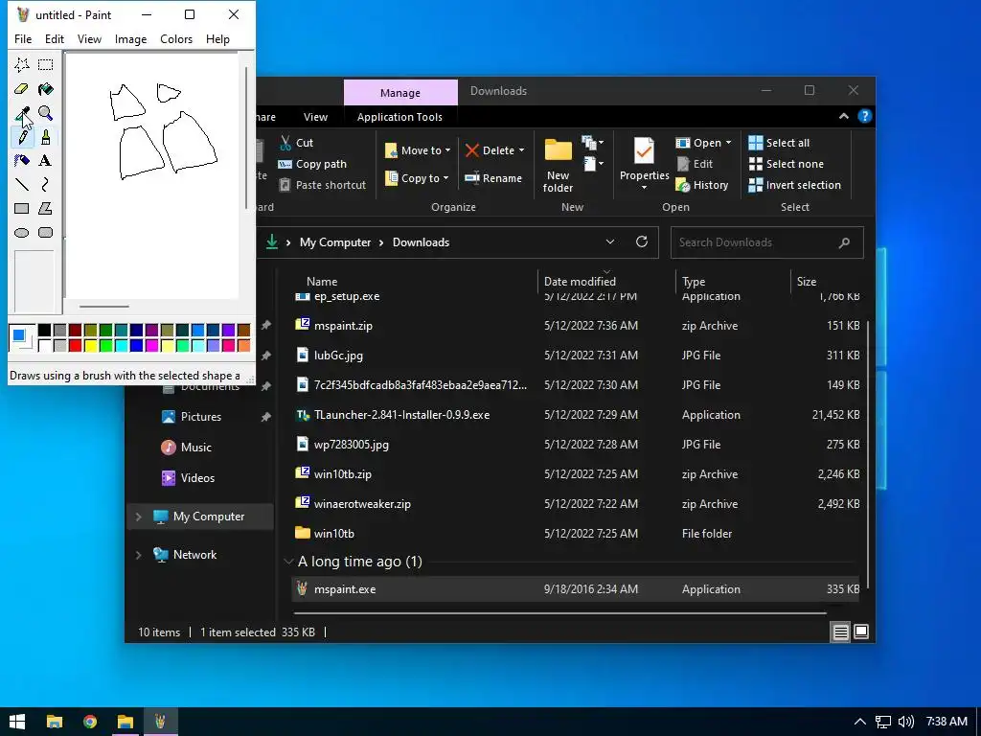Open Chrome from the taskbar
This screenshot has height=736, width=981.
click(x=90, y=722)
